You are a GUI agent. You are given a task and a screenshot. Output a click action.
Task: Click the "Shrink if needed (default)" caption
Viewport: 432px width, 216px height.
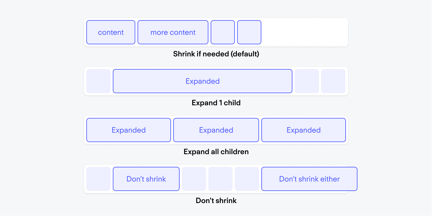click(x=216, y=54)
